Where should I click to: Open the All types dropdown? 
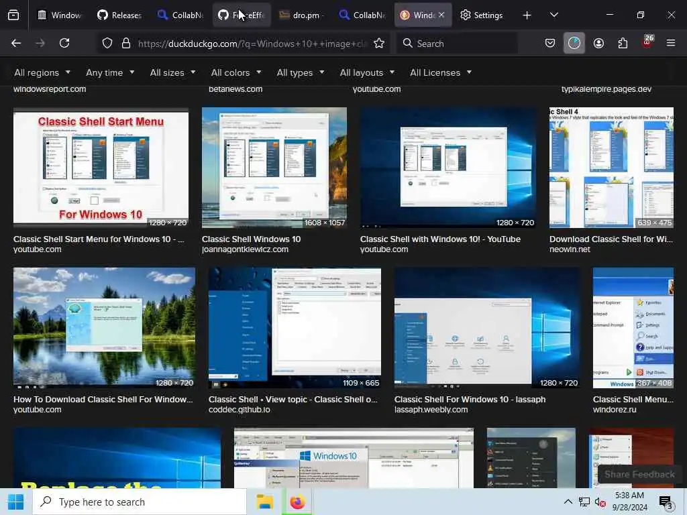click(x=301, y=72)
